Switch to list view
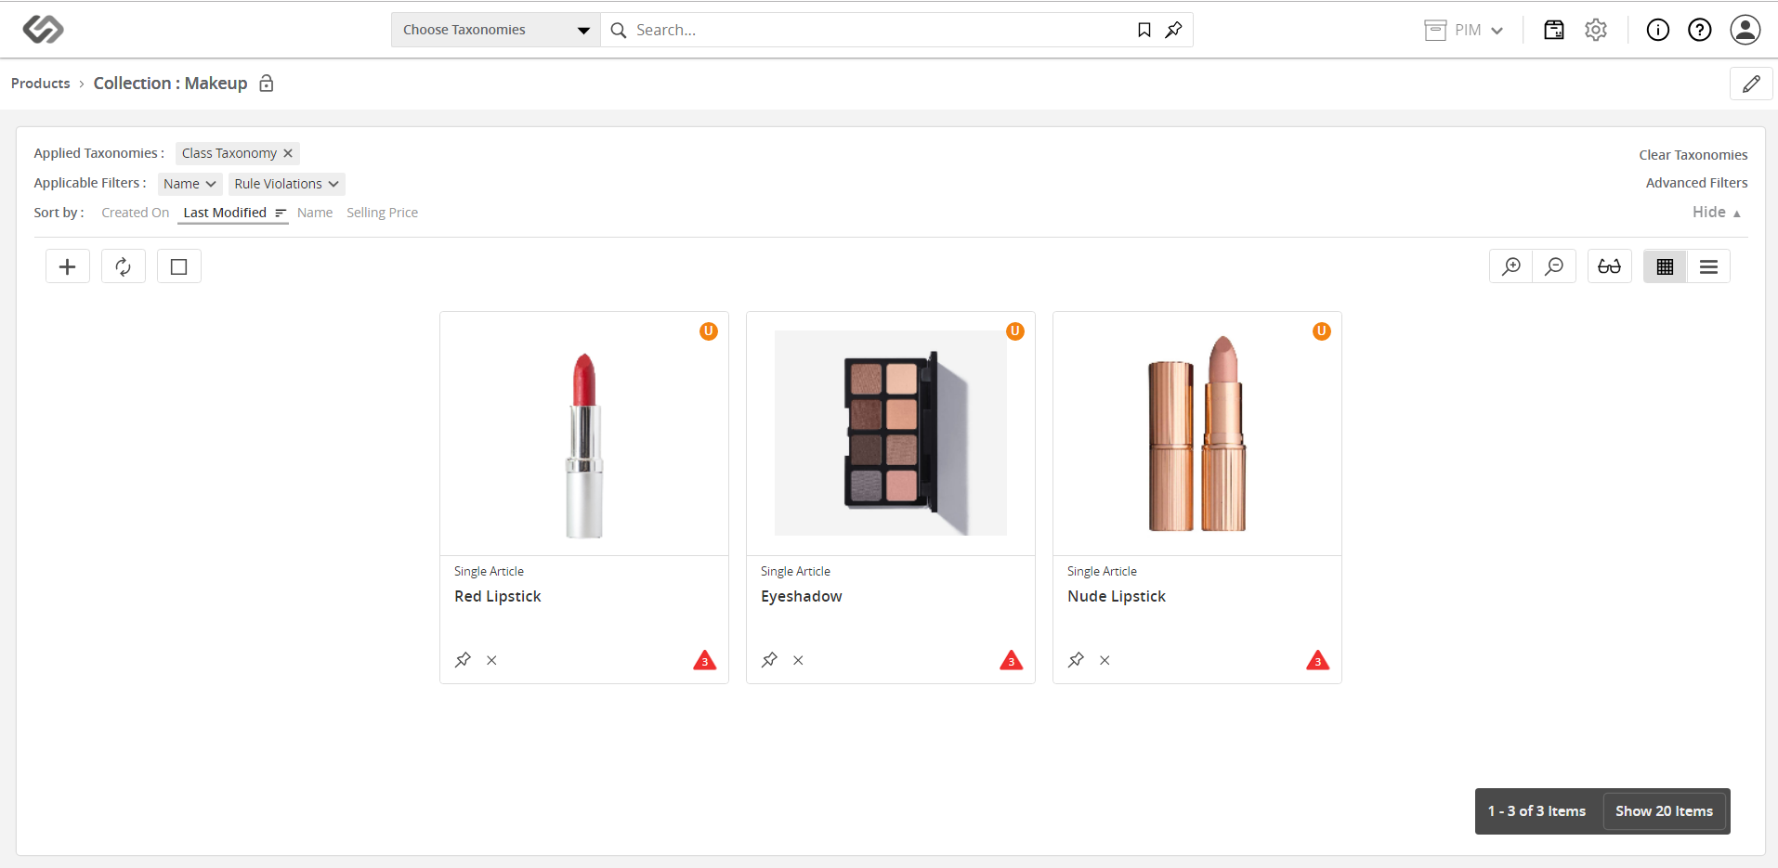1778x868 pixels. [1708, 266]
